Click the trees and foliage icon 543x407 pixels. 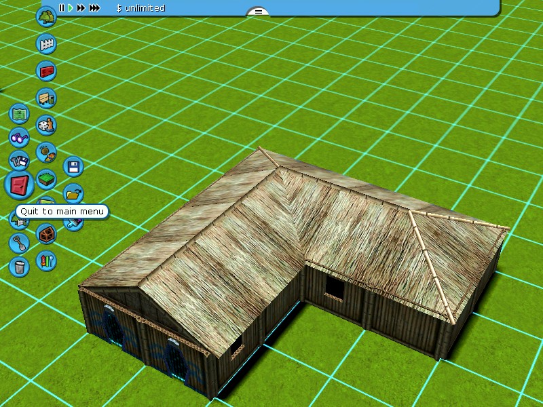click(45, 17)
